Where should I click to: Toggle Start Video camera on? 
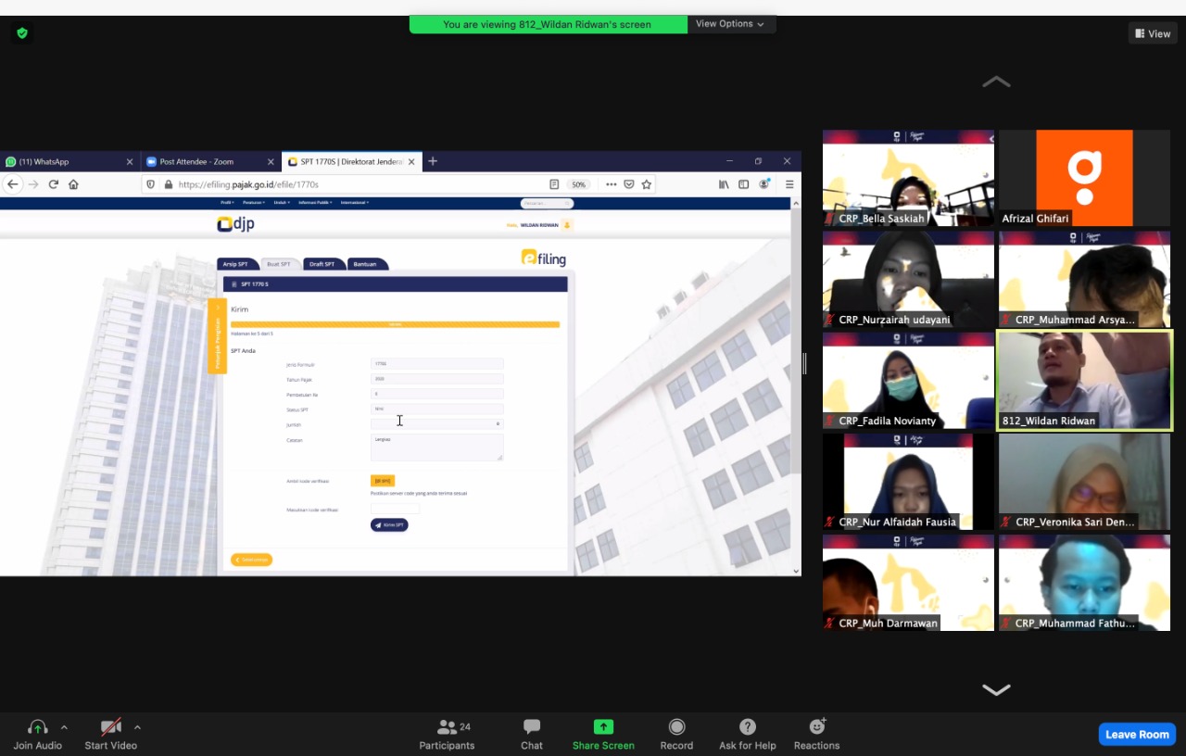tap(110, 728)
